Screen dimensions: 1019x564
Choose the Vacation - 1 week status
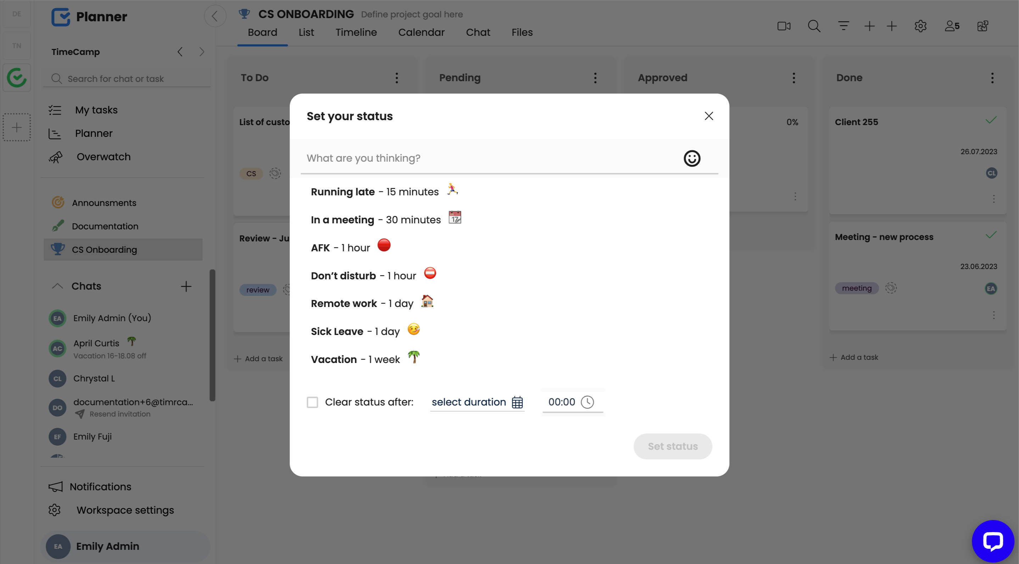click(355, 359)
